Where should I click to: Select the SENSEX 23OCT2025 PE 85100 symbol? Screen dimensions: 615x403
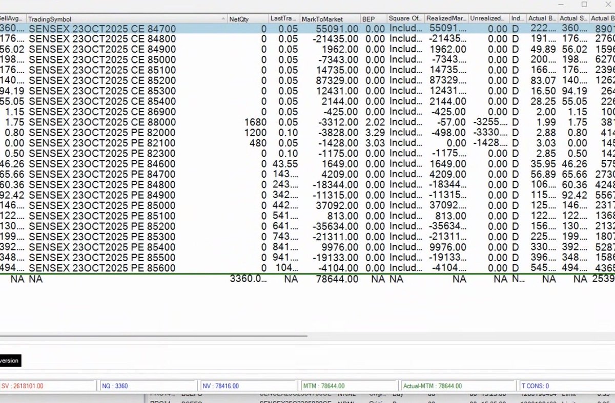102,216
